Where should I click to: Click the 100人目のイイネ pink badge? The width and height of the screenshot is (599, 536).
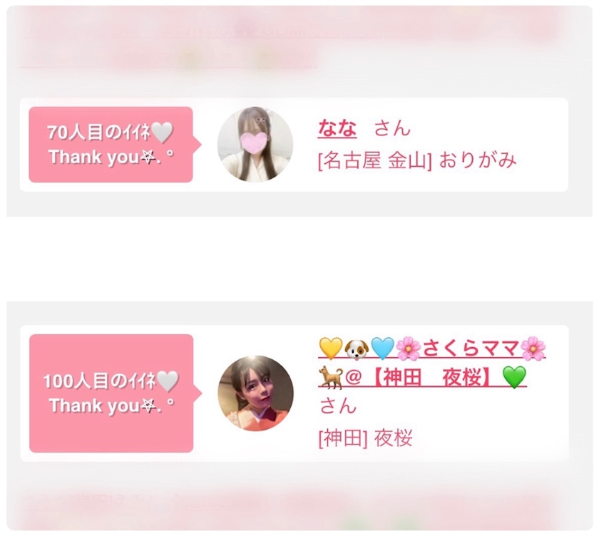tap(111, 393)
